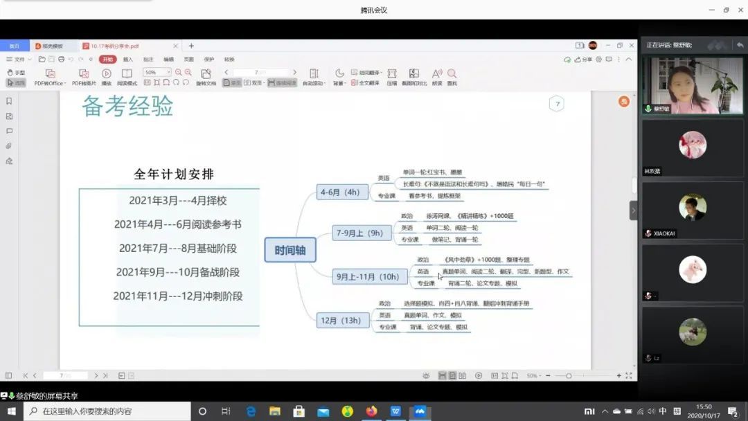Click the bookmark icon in left sidebar
Screen dimensions: 748x421
click(x=9, y=101)
